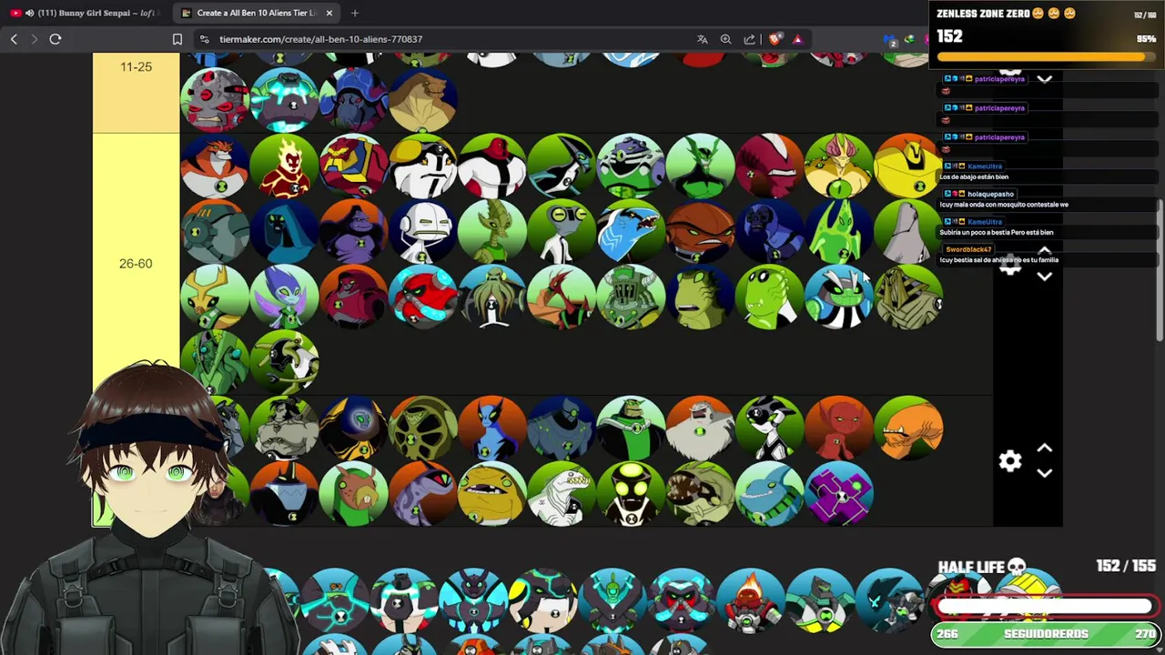Select the Grey Matter big-eyed alien
The height and width of the screenshot is (655, 1165).
[x=562, y=231]
